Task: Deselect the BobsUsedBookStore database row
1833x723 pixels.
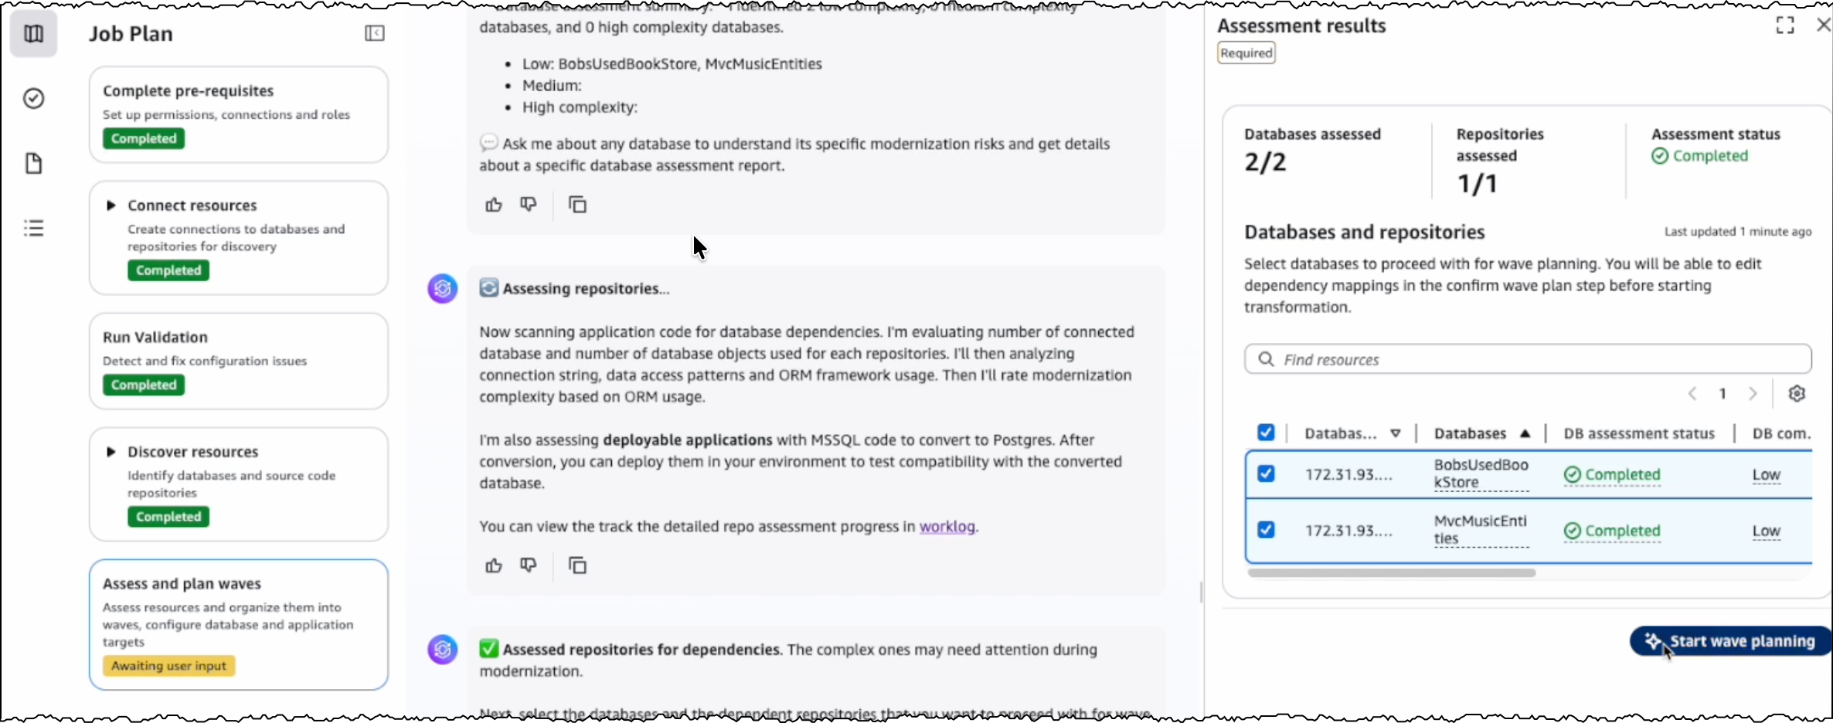Action: coord(1265,474)
